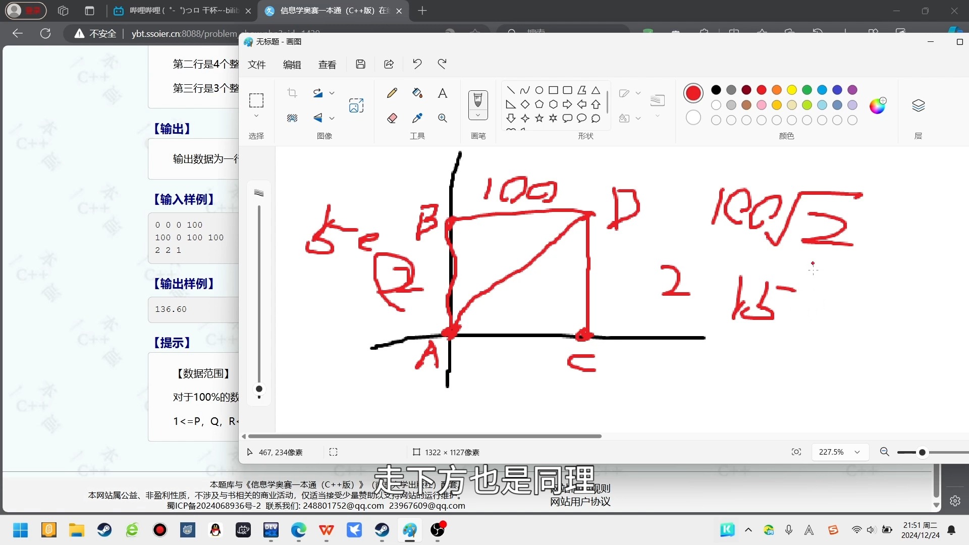Select the Pencil tool
The height and width of the screenshot is (545, 969).
click(x=392, y=93)
